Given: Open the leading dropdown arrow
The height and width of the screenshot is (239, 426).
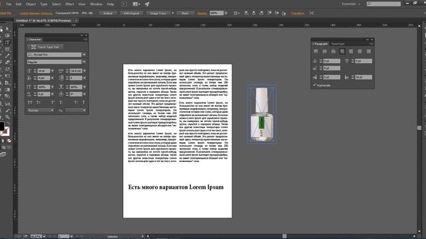Looking at the screenshot, I should [85, 71].
